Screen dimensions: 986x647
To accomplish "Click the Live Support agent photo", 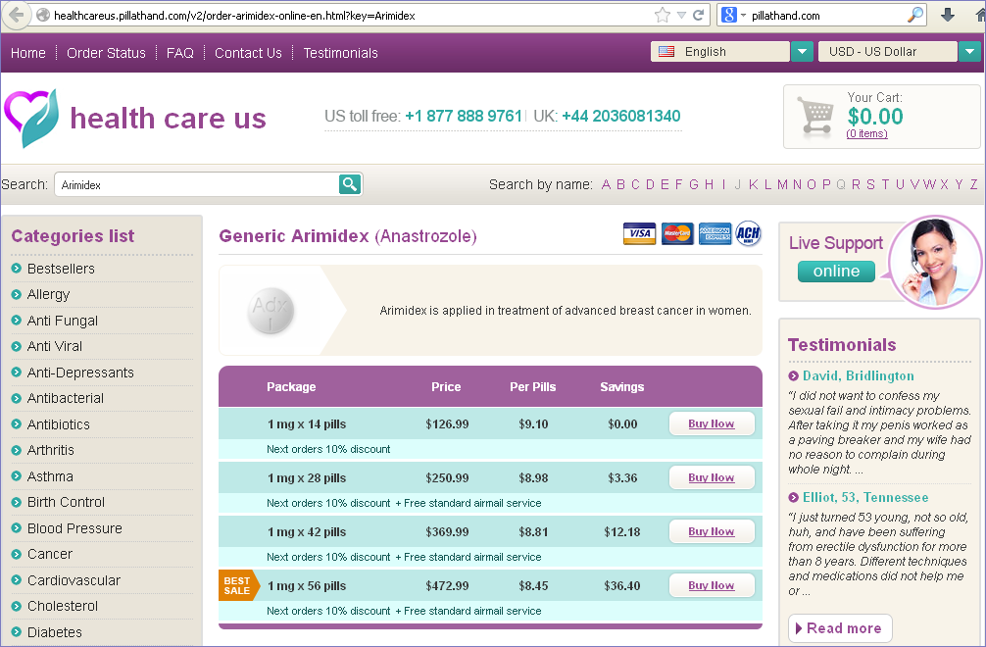I will [934, 260].
